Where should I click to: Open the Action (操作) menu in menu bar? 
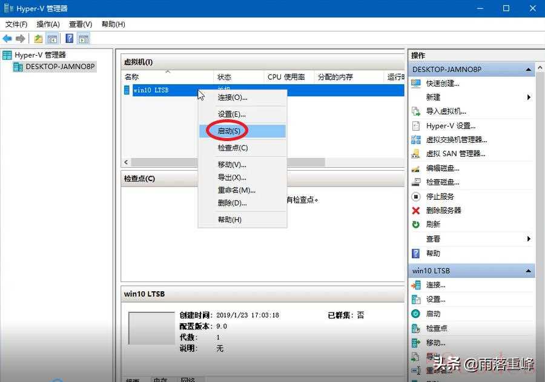(x=48, y=24)
